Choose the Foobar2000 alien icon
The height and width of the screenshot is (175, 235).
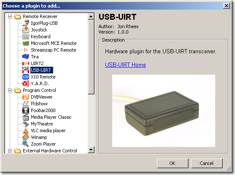pyautogui.click(x=26, y=110)
